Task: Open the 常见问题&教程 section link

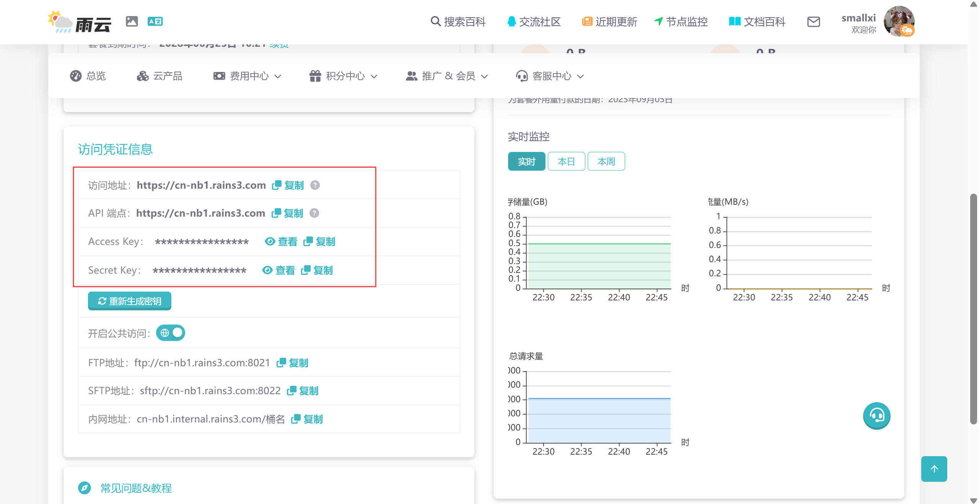Action: (136, 488)
